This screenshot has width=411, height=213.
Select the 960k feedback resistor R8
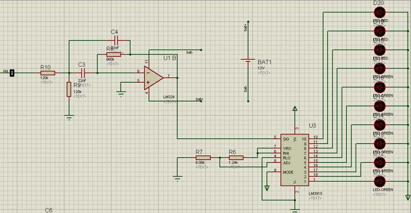(x=114, y=55)
